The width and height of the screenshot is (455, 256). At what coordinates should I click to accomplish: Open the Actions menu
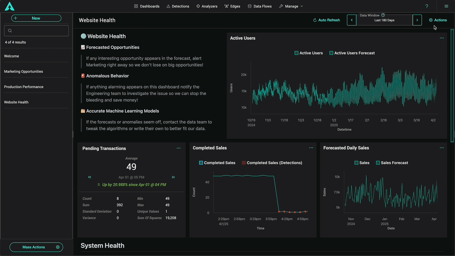438,20
